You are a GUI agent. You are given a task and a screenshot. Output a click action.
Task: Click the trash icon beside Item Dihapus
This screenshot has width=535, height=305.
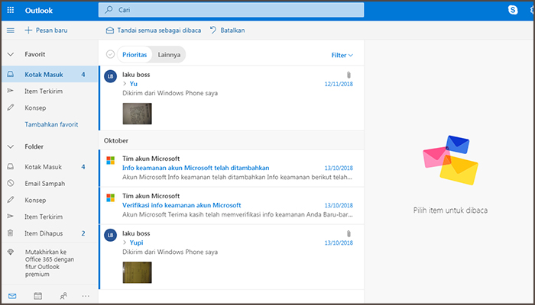[x=11, y=233]
